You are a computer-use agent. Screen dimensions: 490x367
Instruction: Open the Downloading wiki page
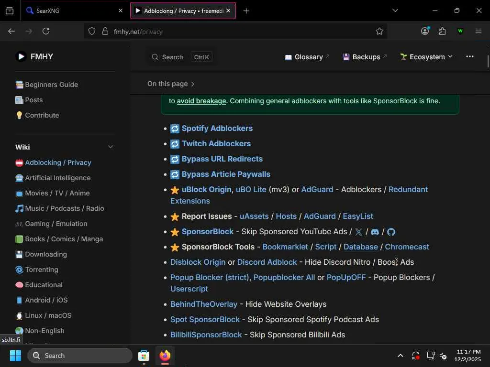tap(41, 254)
